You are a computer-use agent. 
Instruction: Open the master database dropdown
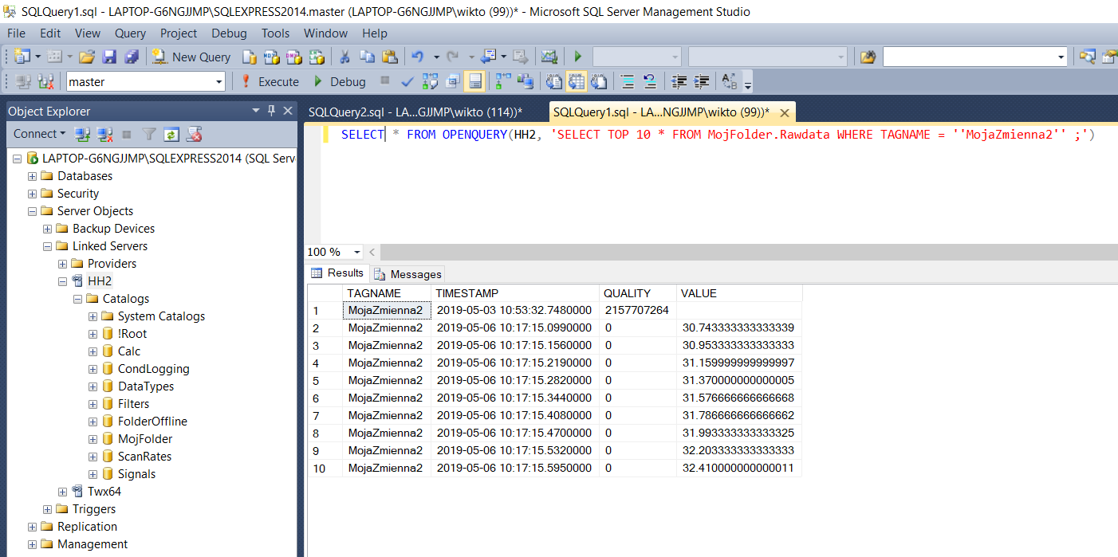(x=219, y=81)
